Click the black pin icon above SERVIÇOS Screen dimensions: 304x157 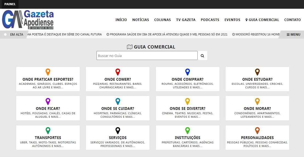coord(118,130)
